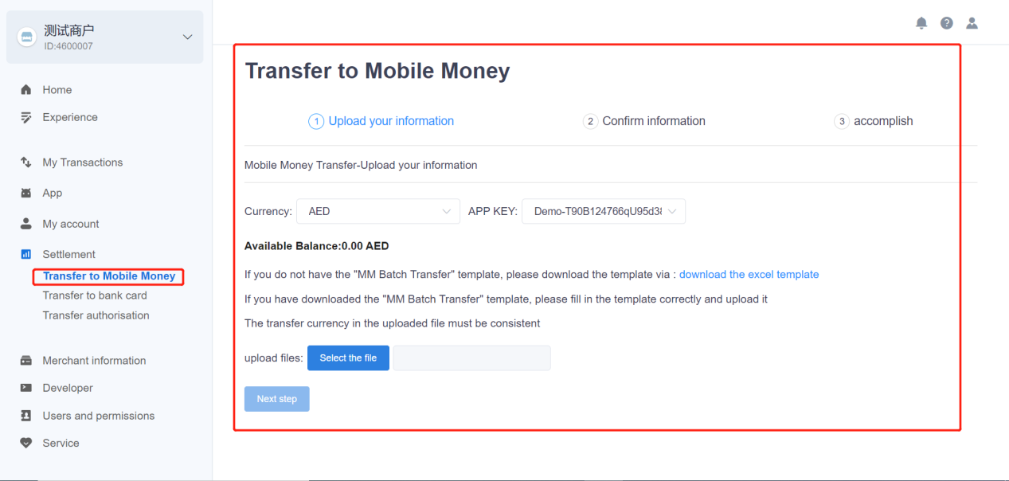Image resolution: width=1009 pixels, height=481 pixels.
Task: Open App menu item
Action: coord(53,193)
